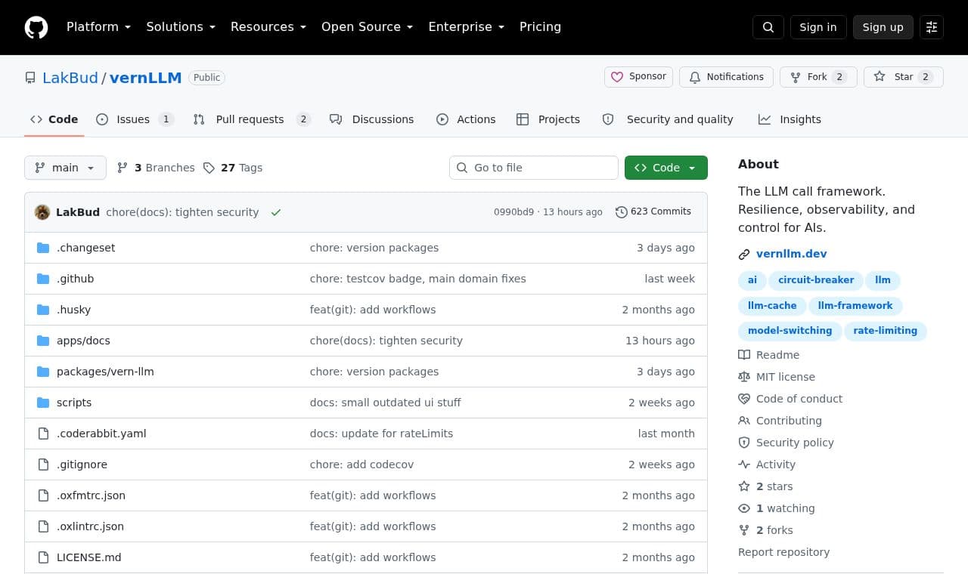Click the GitHub logo icon
Viewport: 968px width, 574px height.
point(36,27)
